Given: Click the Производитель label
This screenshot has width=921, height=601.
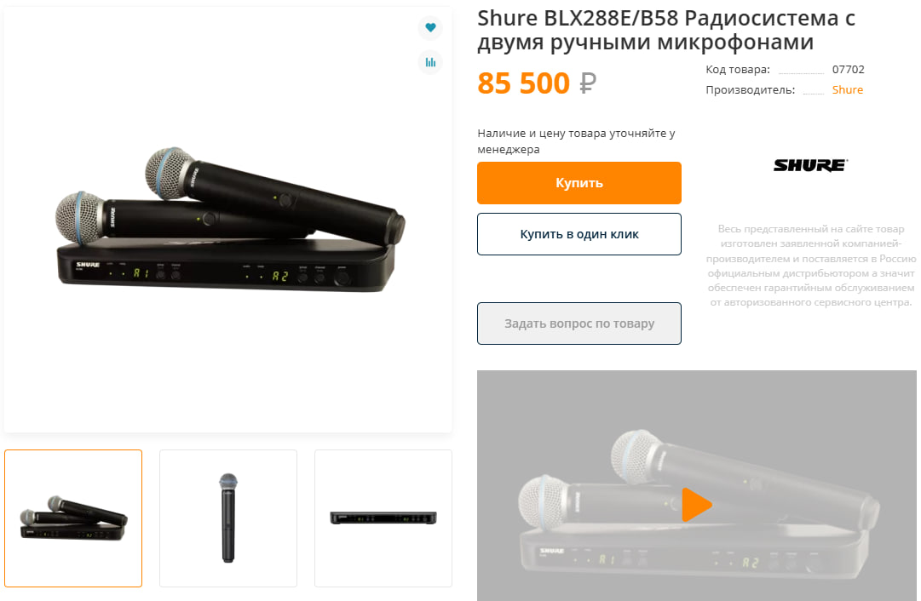Looking at the screenshot, I should coord(750,89).
